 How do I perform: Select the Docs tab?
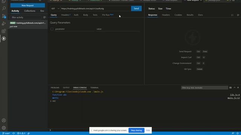[x=200, y=15]
